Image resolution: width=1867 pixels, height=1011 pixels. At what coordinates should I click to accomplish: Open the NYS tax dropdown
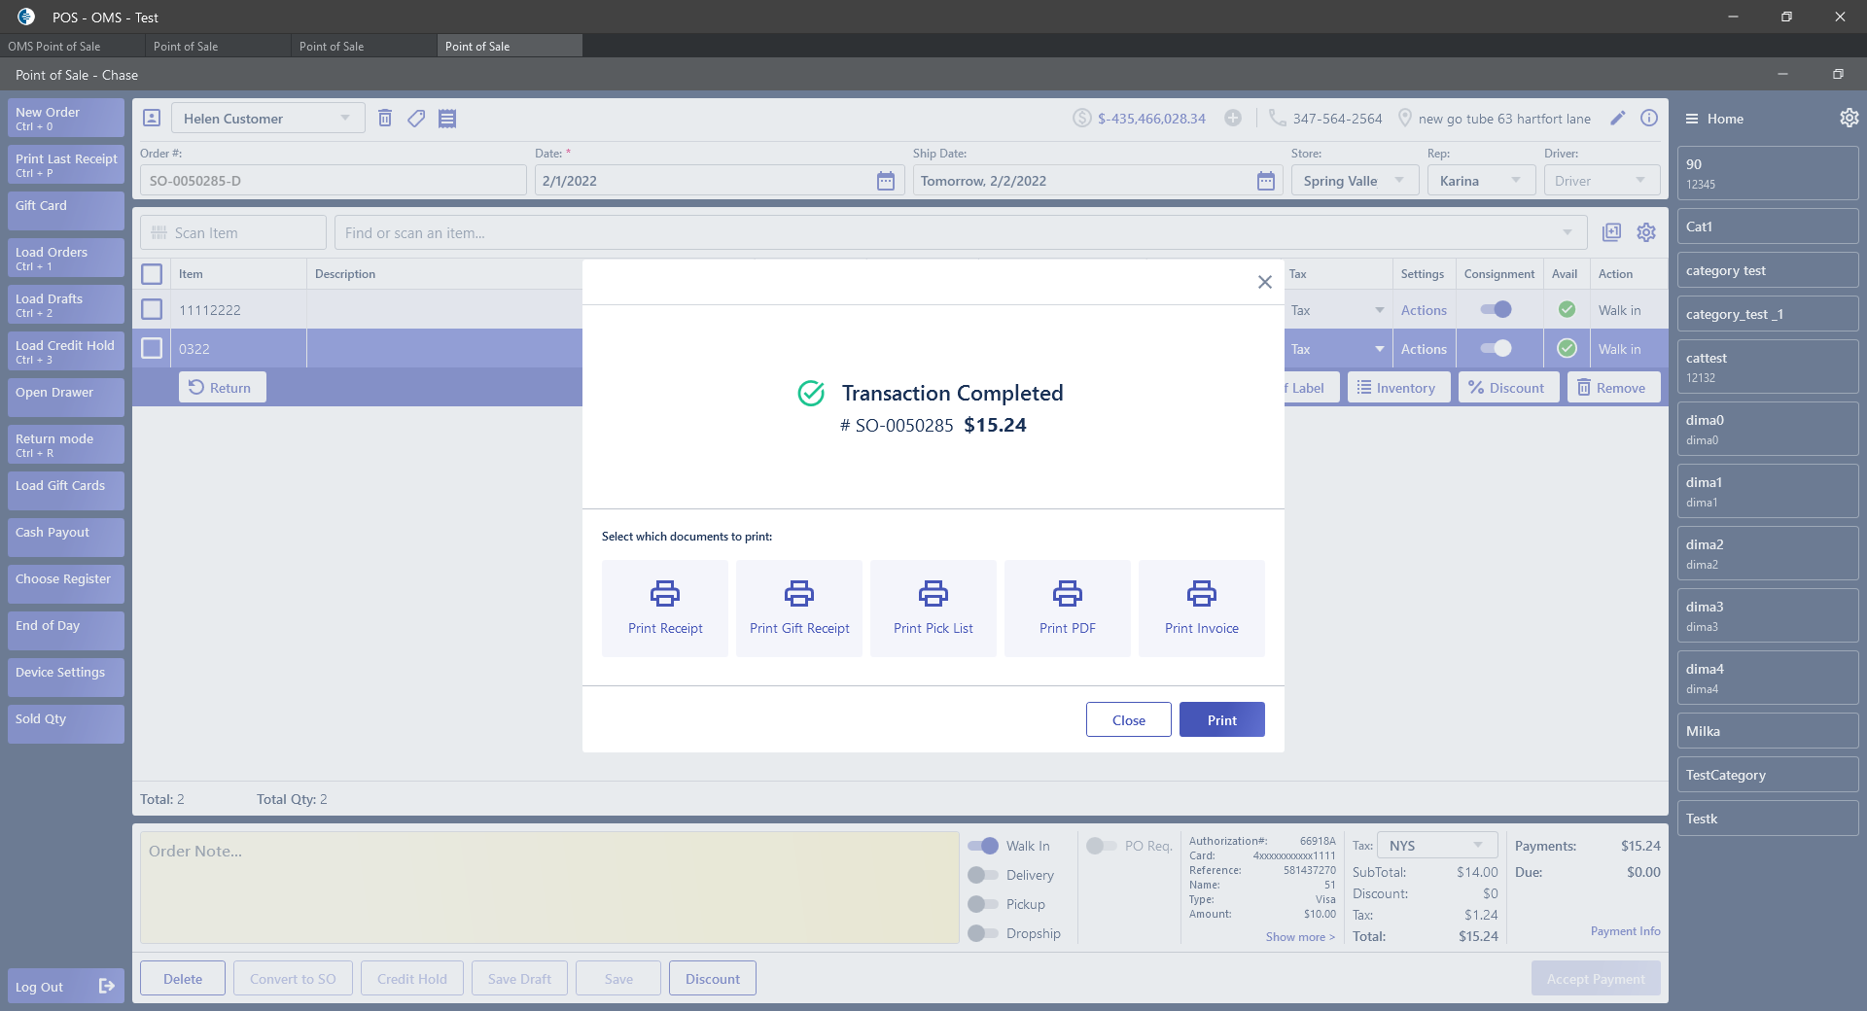1438,846
